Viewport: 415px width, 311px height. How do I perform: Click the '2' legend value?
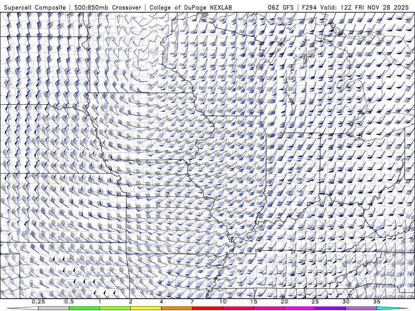(x=131, y=302)
